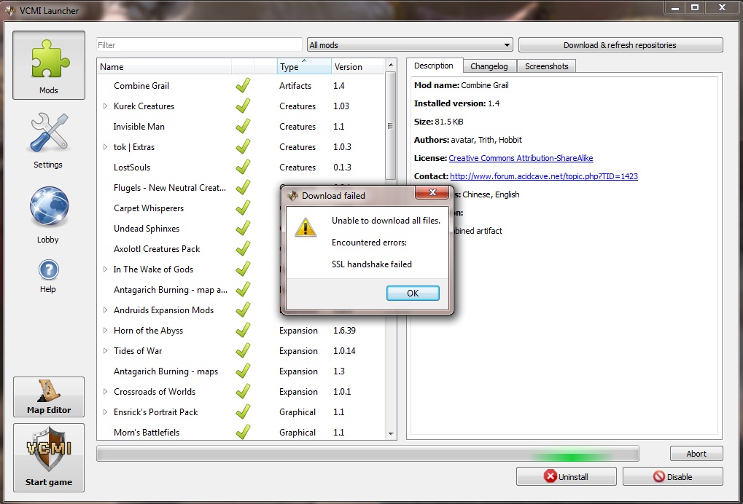Click the green checkmark for Undead Sphinxes
The width and height of the screenshot is (743, 504).
[243, 228]
